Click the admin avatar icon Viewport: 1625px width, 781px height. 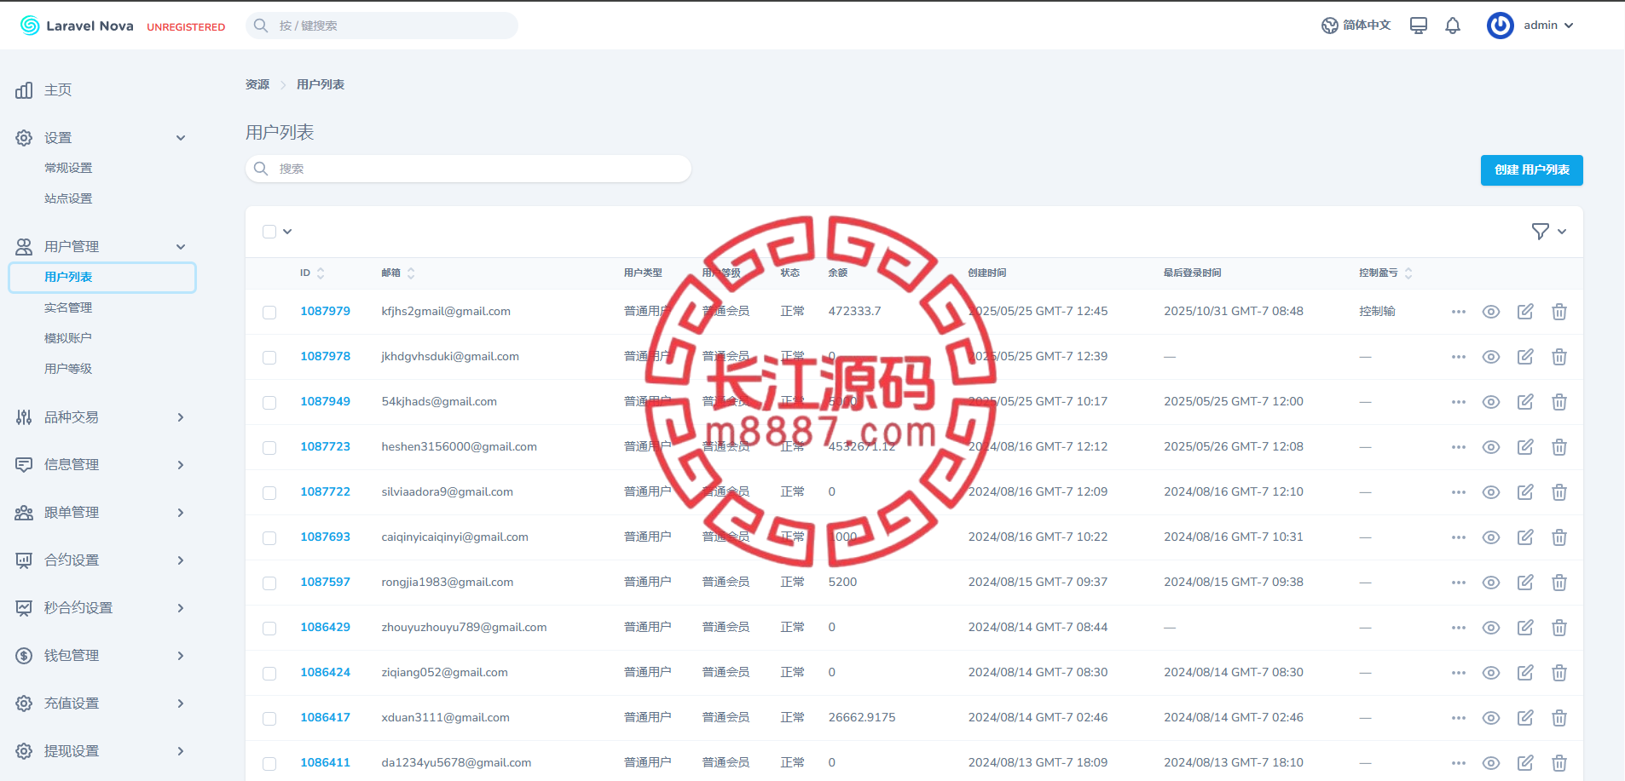1500,26
